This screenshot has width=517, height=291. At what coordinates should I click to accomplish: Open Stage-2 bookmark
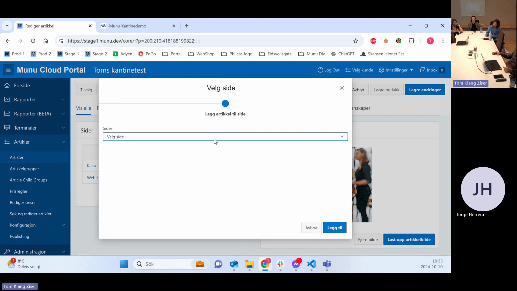click(96, 54)
